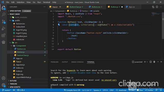Kill terminal with trash icon
Screen dimensions: 164x92
[154, 62]
